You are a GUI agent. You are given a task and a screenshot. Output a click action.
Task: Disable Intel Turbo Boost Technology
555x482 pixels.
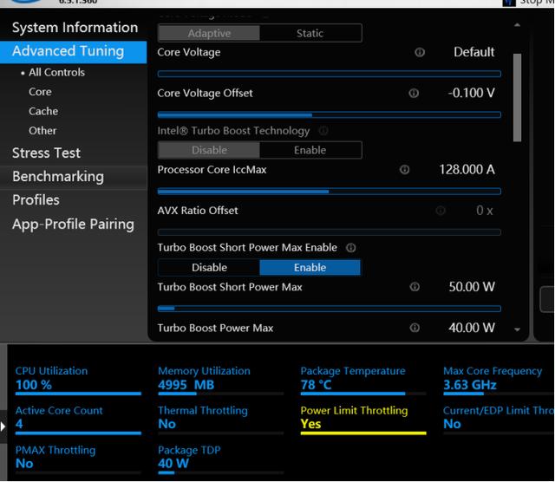[209, 150]
